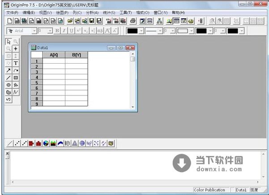Click the Data1 worksheet scroll down arrow
Viewport: 269px width, 195px height.
132,107
